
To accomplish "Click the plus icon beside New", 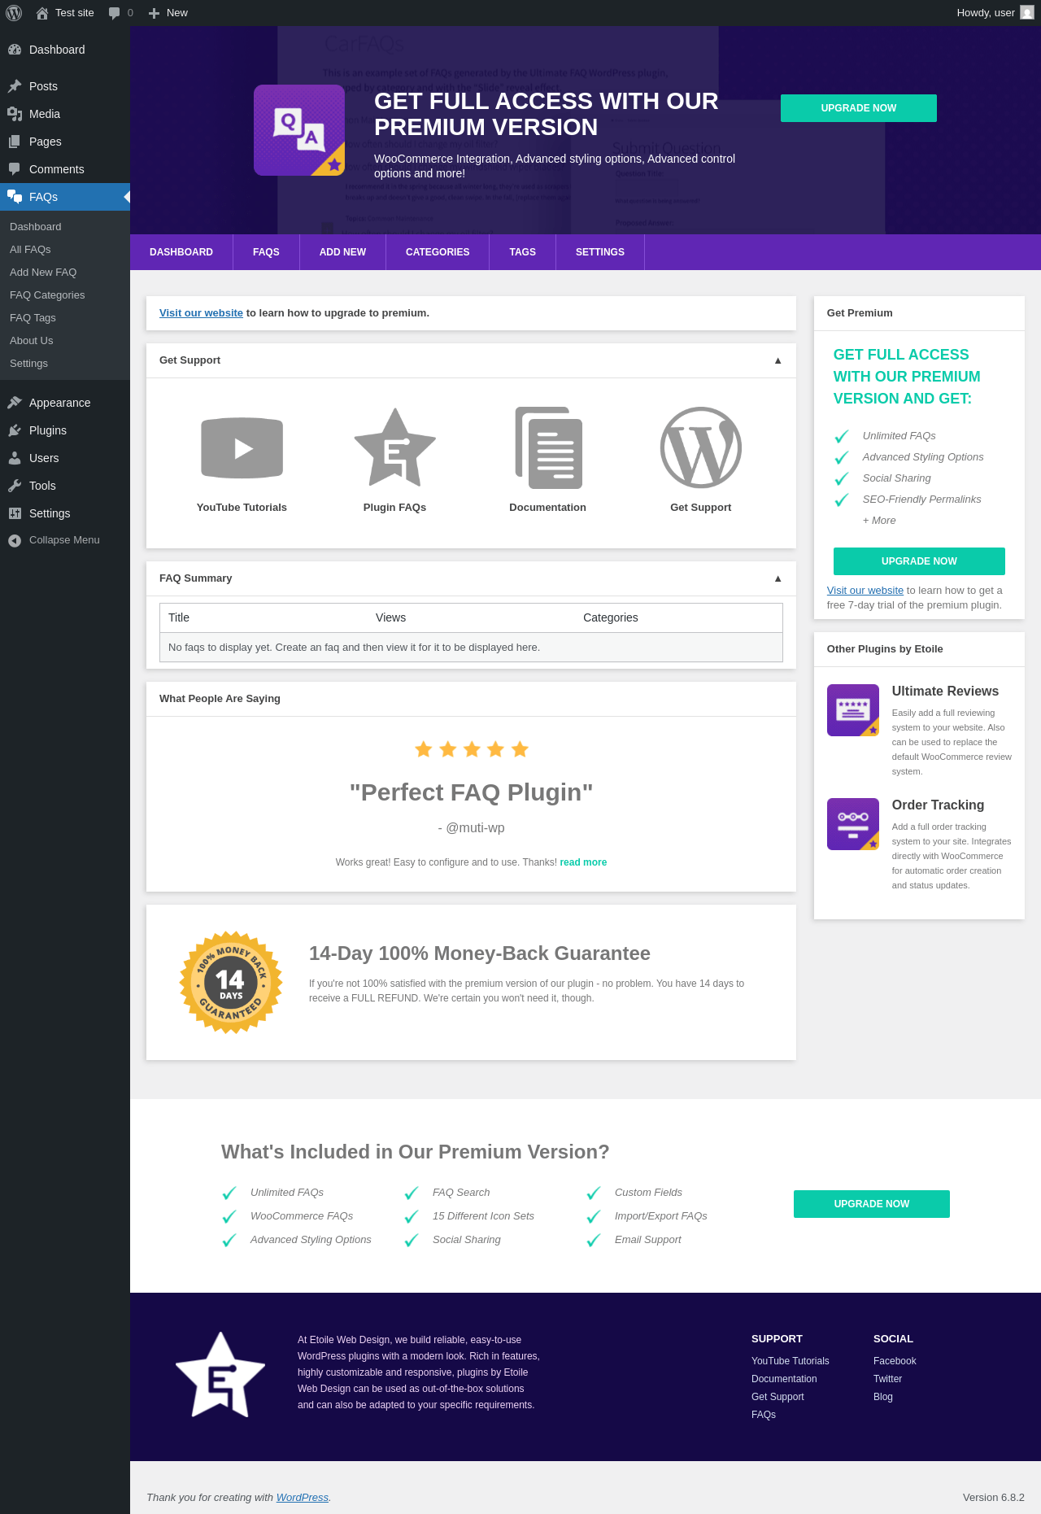I will (154, 13).
